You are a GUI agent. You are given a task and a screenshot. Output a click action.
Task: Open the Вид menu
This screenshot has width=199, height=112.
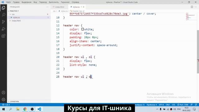(x=35, y=2)
